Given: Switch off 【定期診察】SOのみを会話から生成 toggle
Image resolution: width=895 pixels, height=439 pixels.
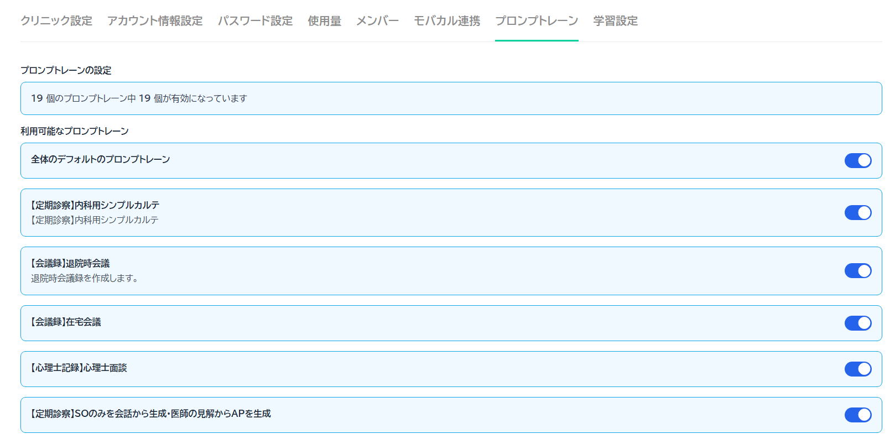Looking at the screenshot, I should pos(857,415).
